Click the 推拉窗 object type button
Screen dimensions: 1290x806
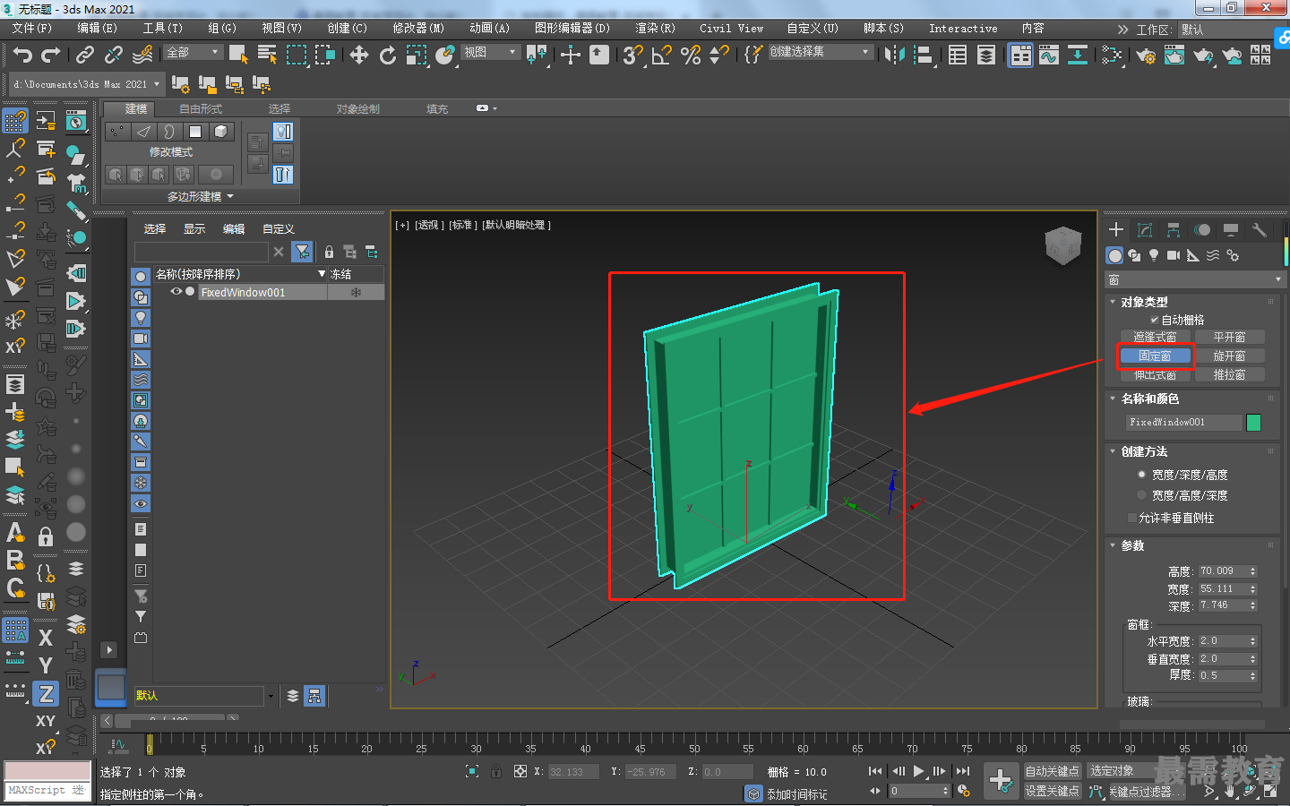pos(1229,374)
